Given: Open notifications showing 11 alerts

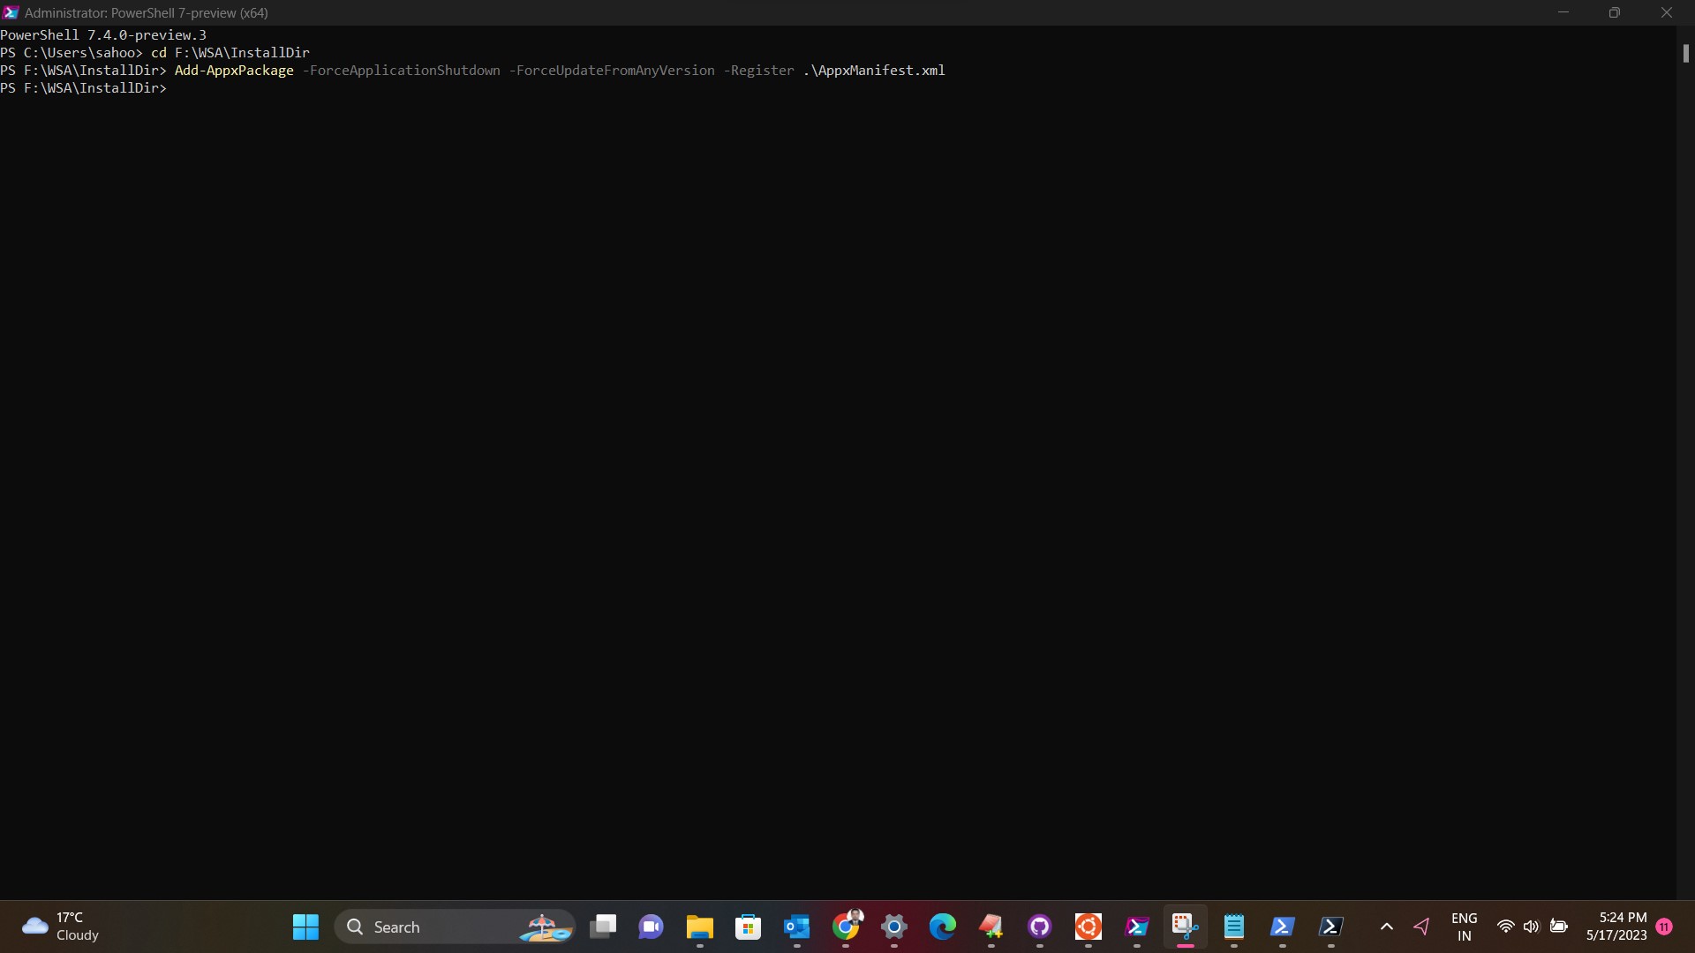Looking at the screenshot, I should point(1665,927).
